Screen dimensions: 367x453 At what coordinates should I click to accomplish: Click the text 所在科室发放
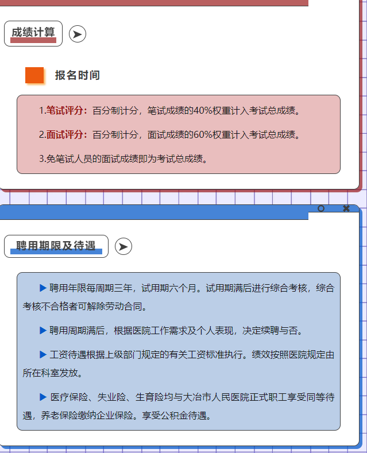tap(53, 373)
